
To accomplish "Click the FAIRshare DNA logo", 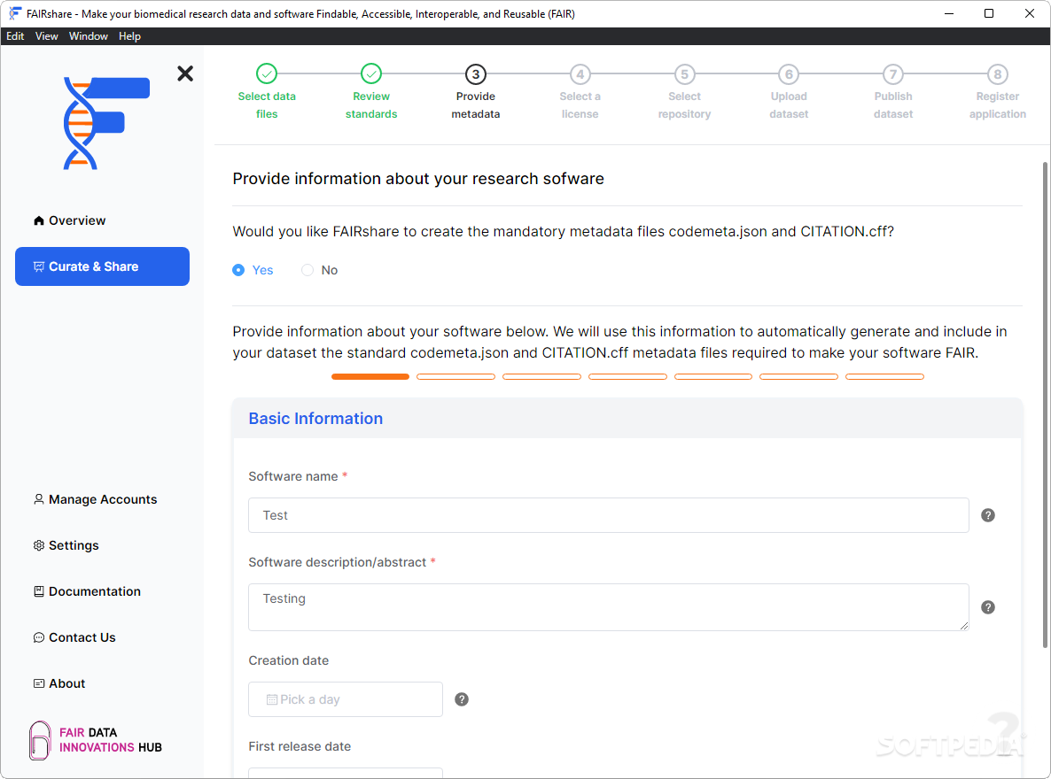I will [106, 123].
